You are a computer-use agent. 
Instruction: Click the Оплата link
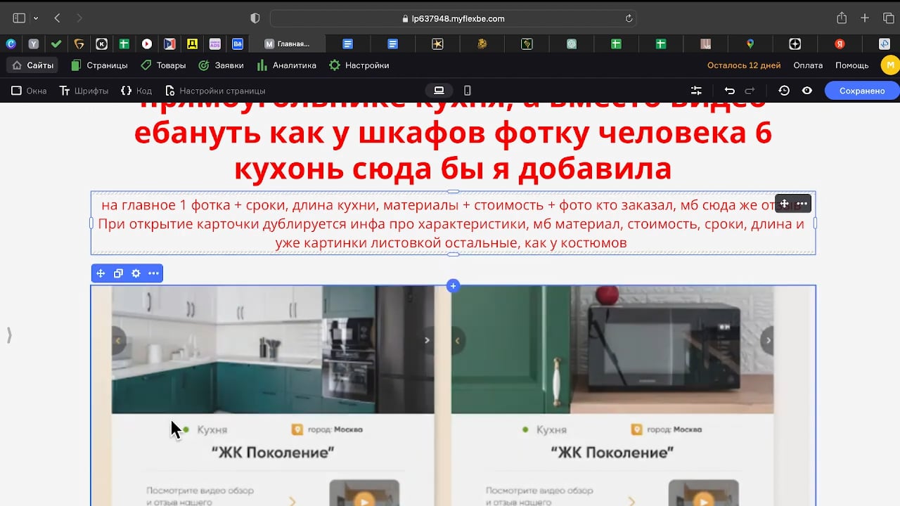coord(808,65)
